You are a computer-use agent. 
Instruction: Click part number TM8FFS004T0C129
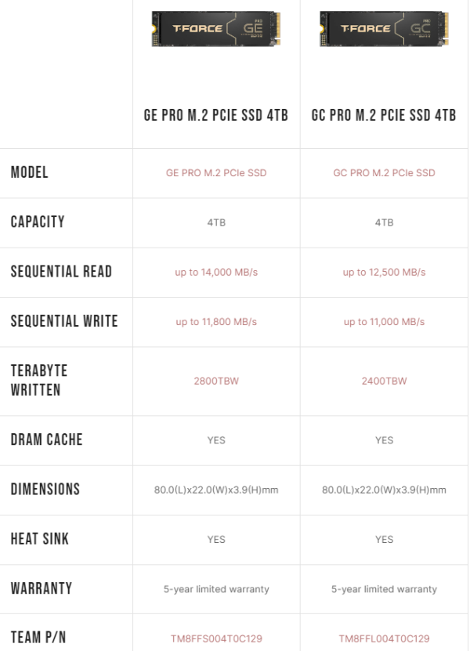coord(216,638)
